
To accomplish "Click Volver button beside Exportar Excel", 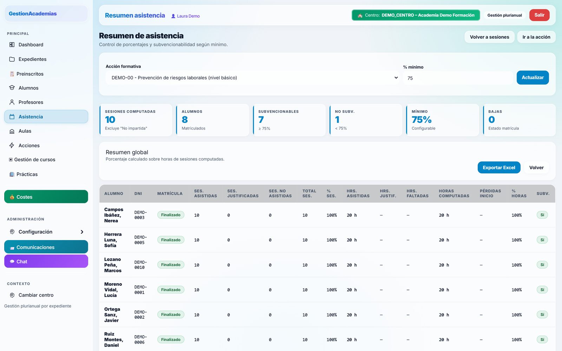I will pos(536,167).
